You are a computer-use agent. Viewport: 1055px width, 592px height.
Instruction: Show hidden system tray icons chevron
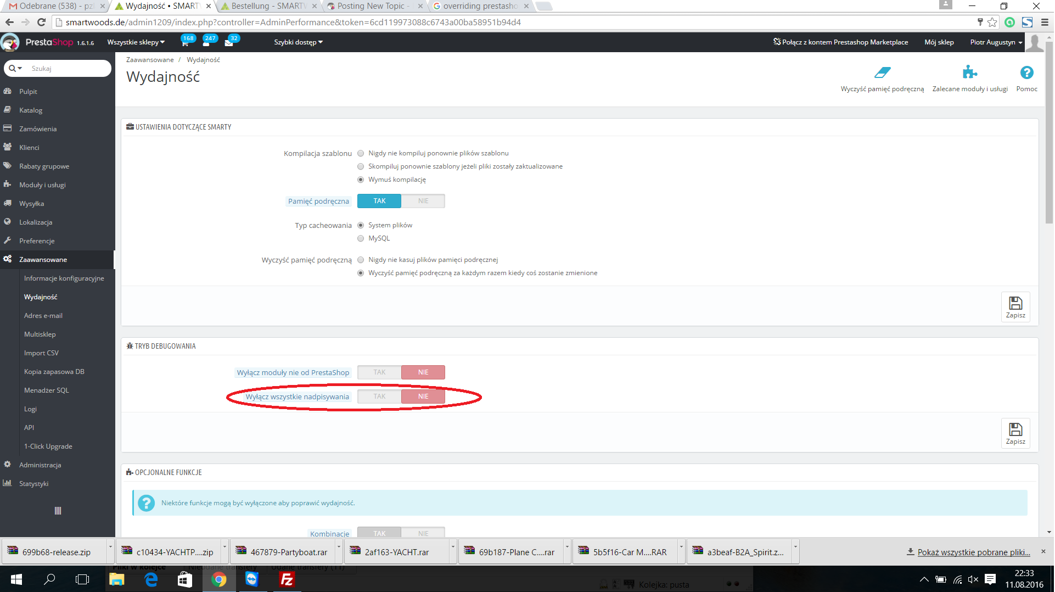click(924, 579)
